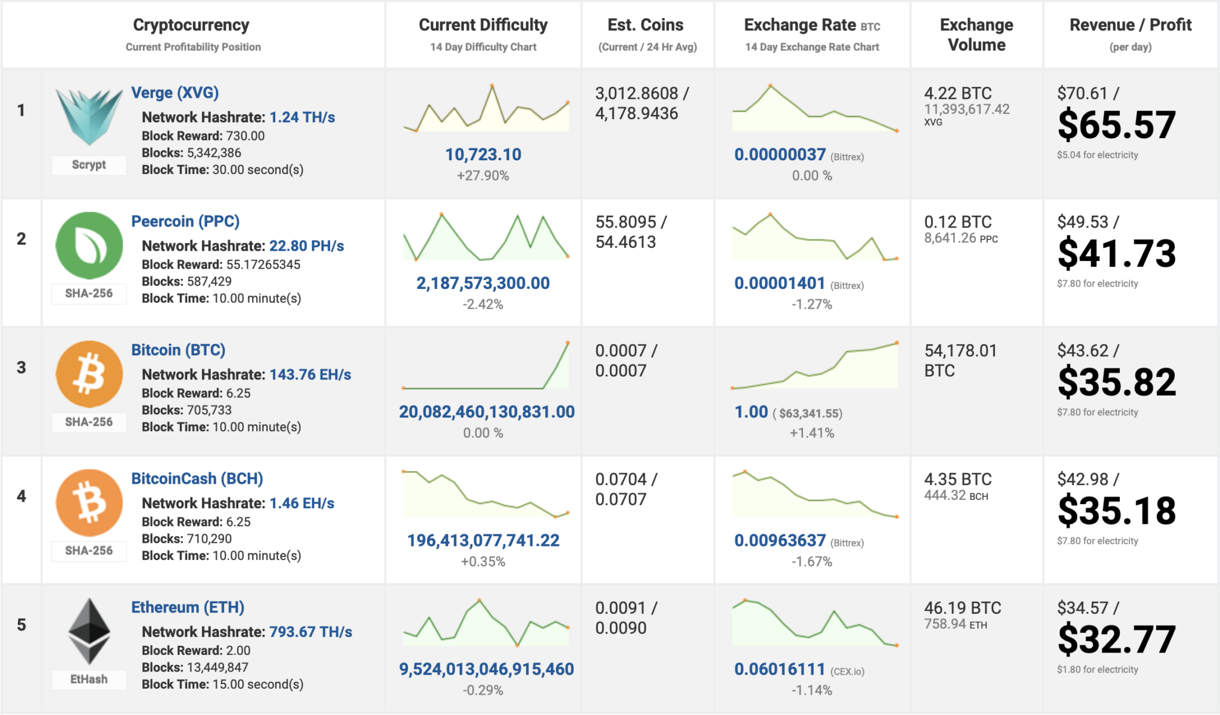1220x715 pixels.
Task: Click Peercoin exchange rate 0.00001401
Action: click(x=780, y=284)
